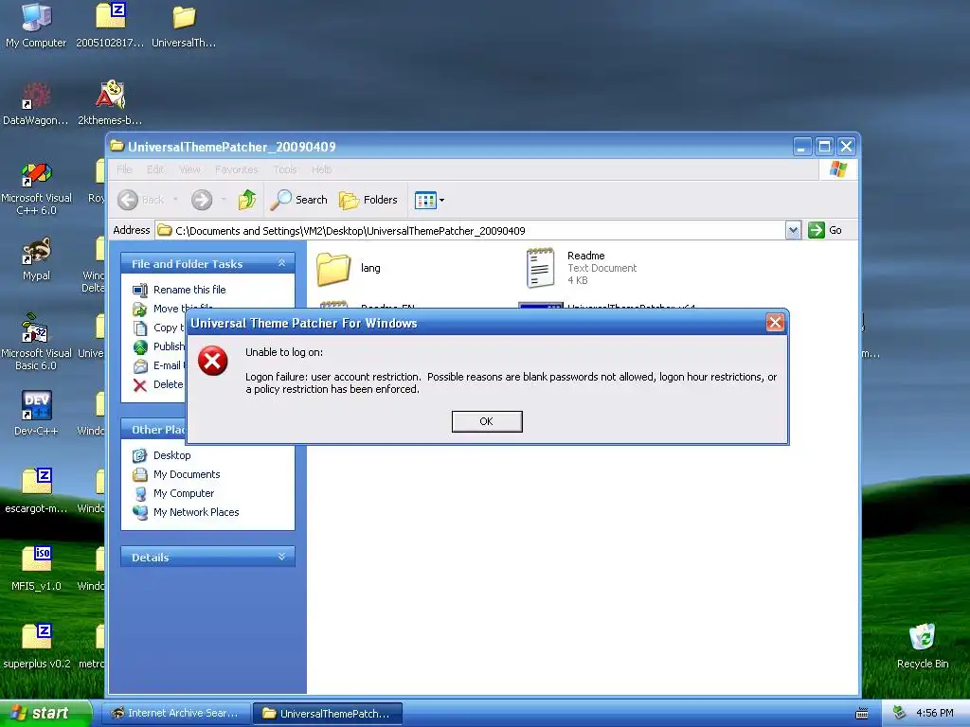Switch to Internet Archive Sear... taskbar window
This screenshot has height=727, width=970.
pyautogui.click(x=176, y=714)
